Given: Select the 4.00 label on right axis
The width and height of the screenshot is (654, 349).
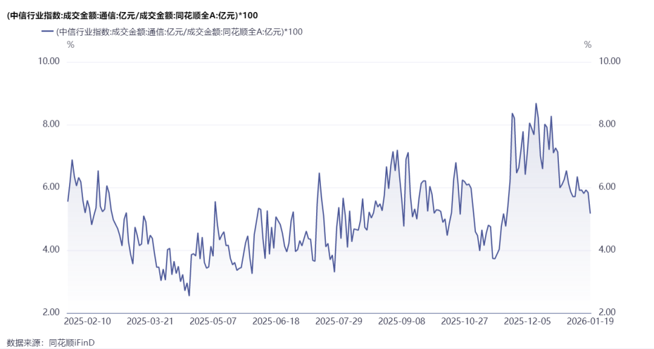Looking at the screenshot, I should 607,250.
